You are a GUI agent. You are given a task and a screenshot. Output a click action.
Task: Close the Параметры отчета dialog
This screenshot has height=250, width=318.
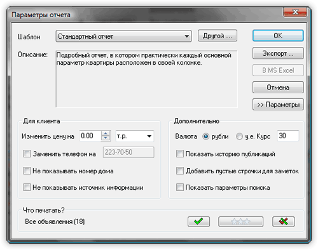point(295,11)
